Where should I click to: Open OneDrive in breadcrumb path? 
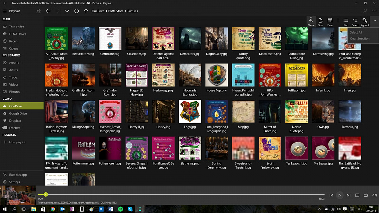click(98, 11)
